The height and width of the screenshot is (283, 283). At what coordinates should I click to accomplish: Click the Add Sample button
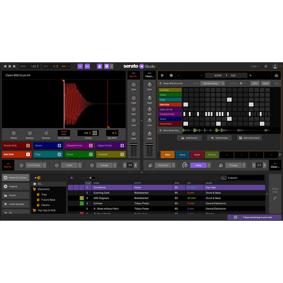(x=219, y=138)
